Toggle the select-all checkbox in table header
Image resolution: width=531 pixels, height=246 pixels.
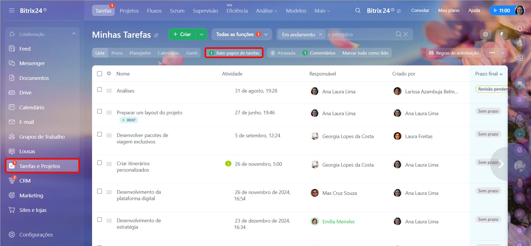click(100, 74)
